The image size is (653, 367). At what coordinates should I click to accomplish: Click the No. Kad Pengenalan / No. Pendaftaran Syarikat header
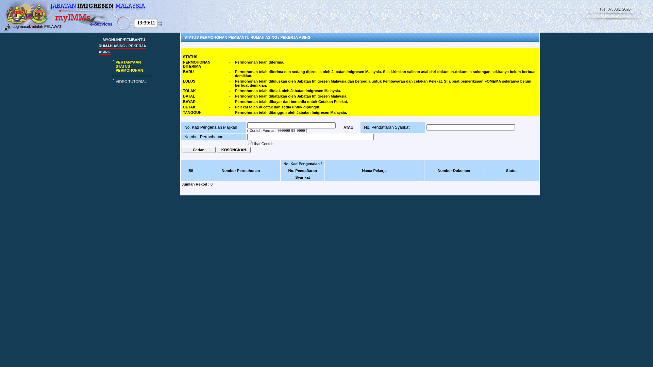[303, 171]
